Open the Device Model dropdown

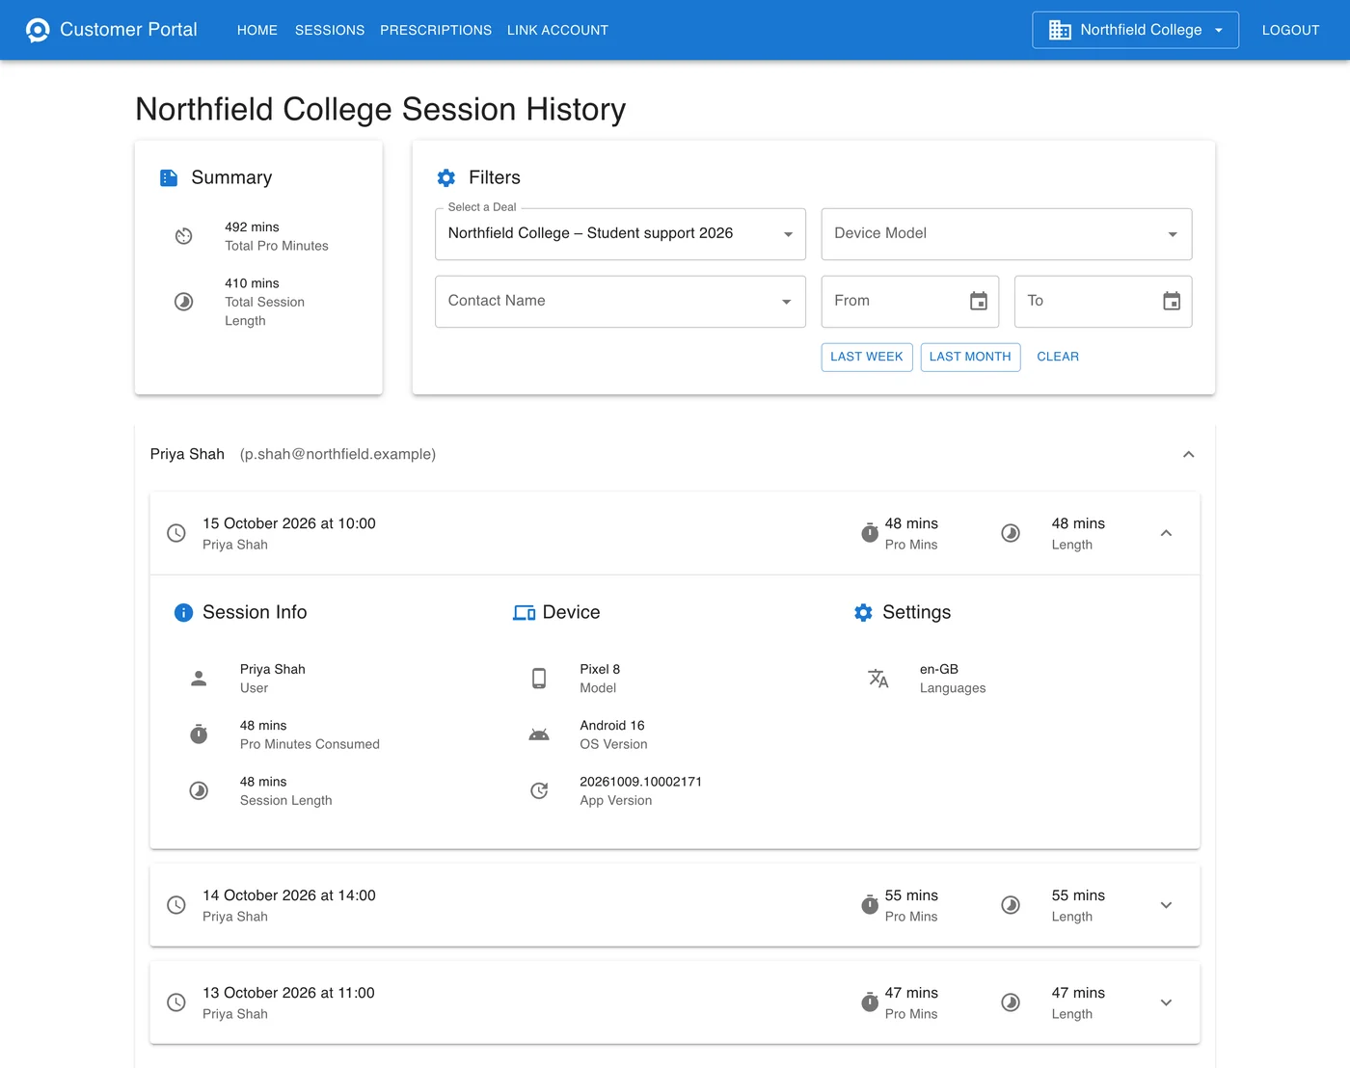tap(1006, 234)
